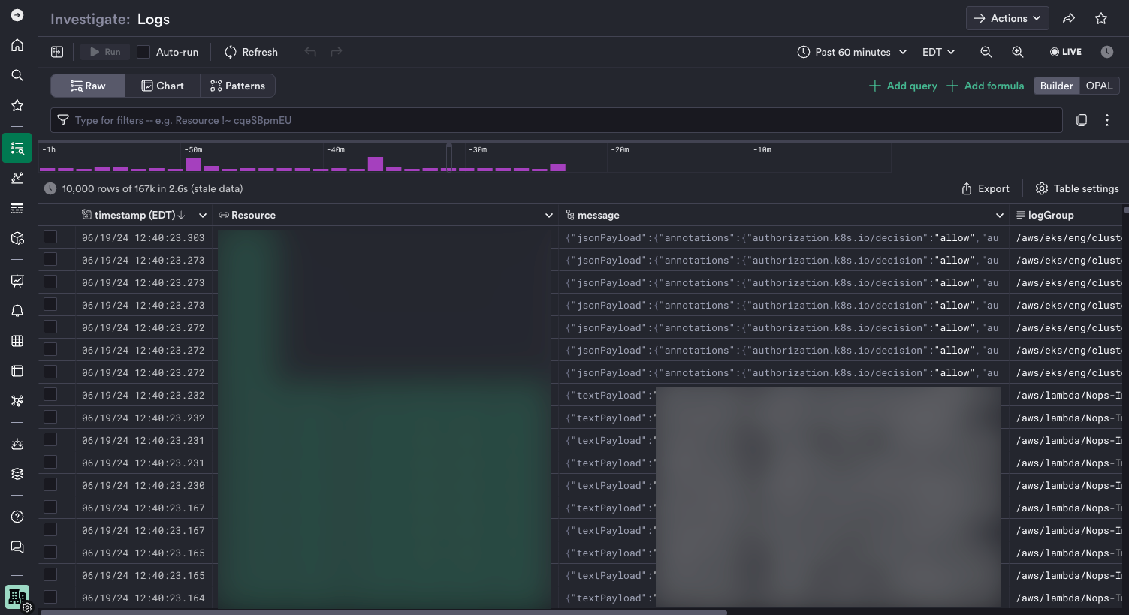Switch to the Patterns tab
1129x615 pixels.
point(237,86)
